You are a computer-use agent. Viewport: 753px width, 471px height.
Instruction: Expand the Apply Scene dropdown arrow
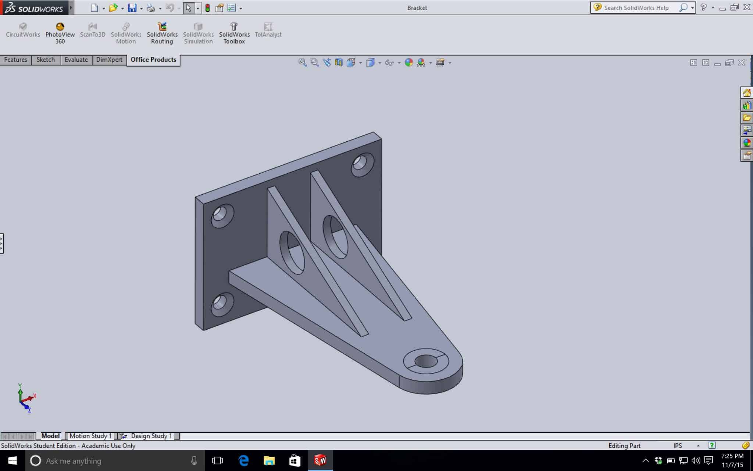tap(430, 63)
